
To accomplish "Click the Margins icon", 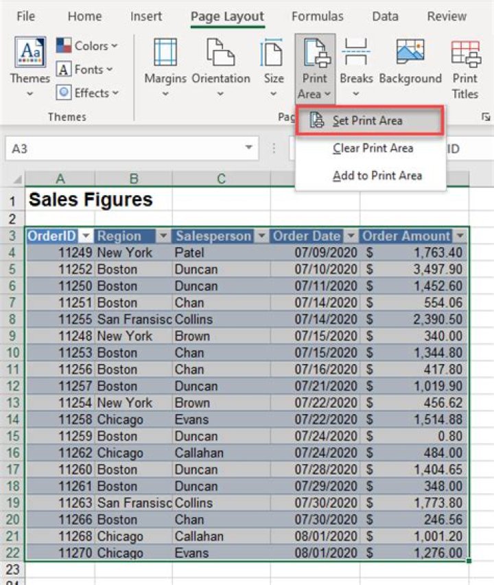I will point(165,53).
